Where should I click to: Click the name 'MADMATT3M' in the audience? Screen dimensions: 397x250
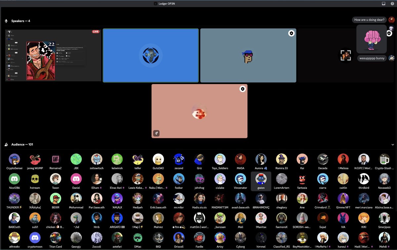pyautogui.click(x=220, y=207)
